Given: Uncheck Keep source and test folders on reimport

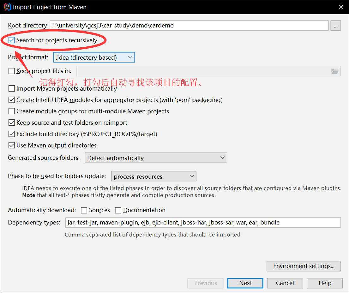Looking at the screenshot, I should (12, 123).
